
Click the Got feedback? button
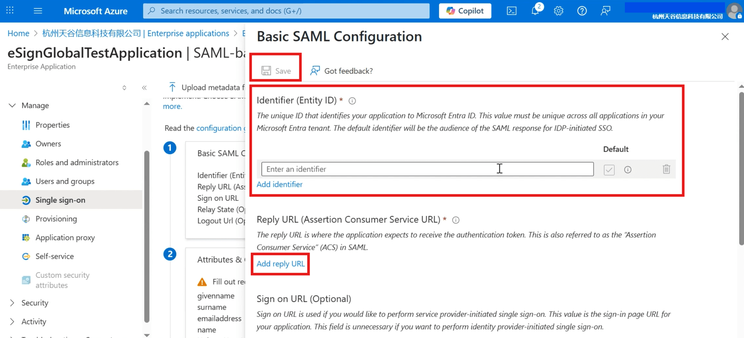(x=342, y=71)
